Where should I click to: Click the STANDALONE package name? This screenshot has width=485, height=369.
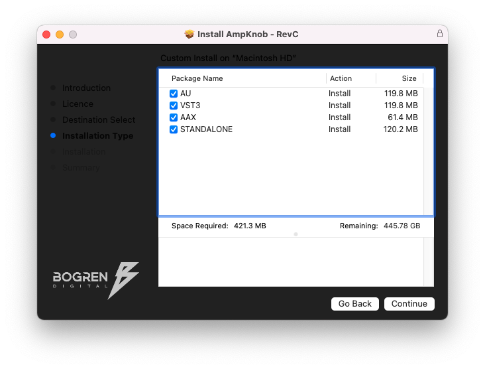(x=206, y=129)
